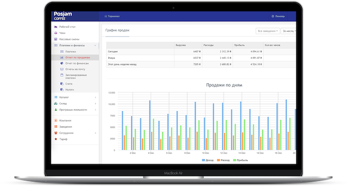Click the Сотрудники people icon

[56, 133]
